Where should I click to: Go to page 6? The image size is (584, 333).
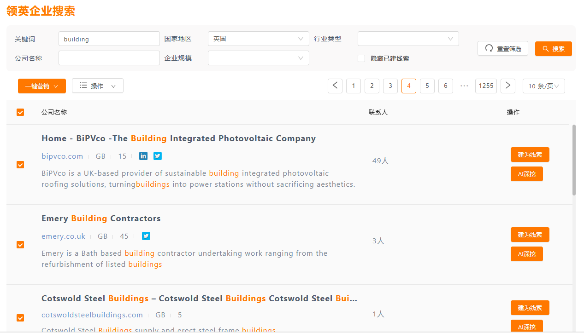coord(446,86)
